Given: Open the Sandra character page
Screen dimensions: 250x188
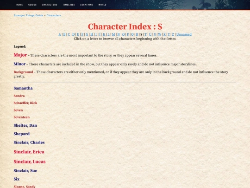Looking at the screenshot, I should [19, 96].
